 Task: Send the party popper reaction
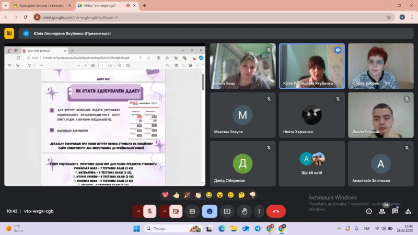click(x=187, y=195)
